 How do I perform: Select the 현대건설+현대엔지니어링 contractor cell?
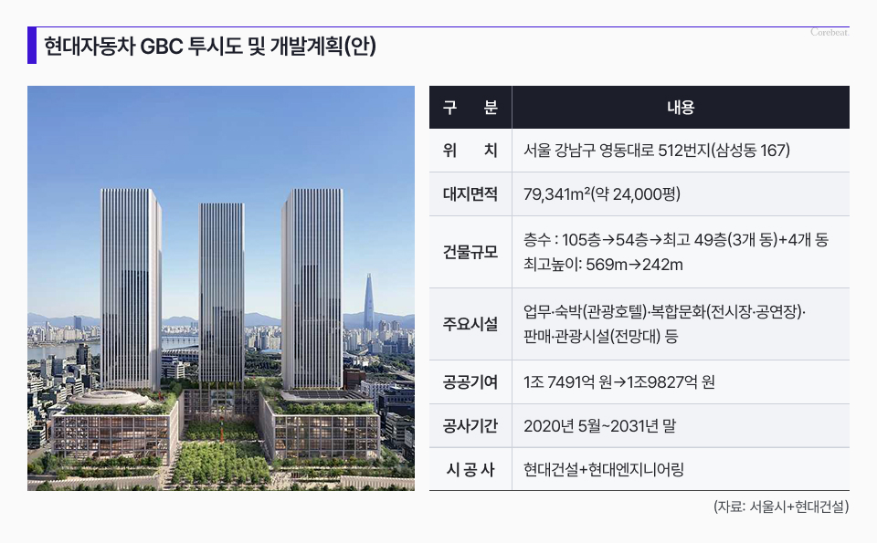[x=604, y=470]
